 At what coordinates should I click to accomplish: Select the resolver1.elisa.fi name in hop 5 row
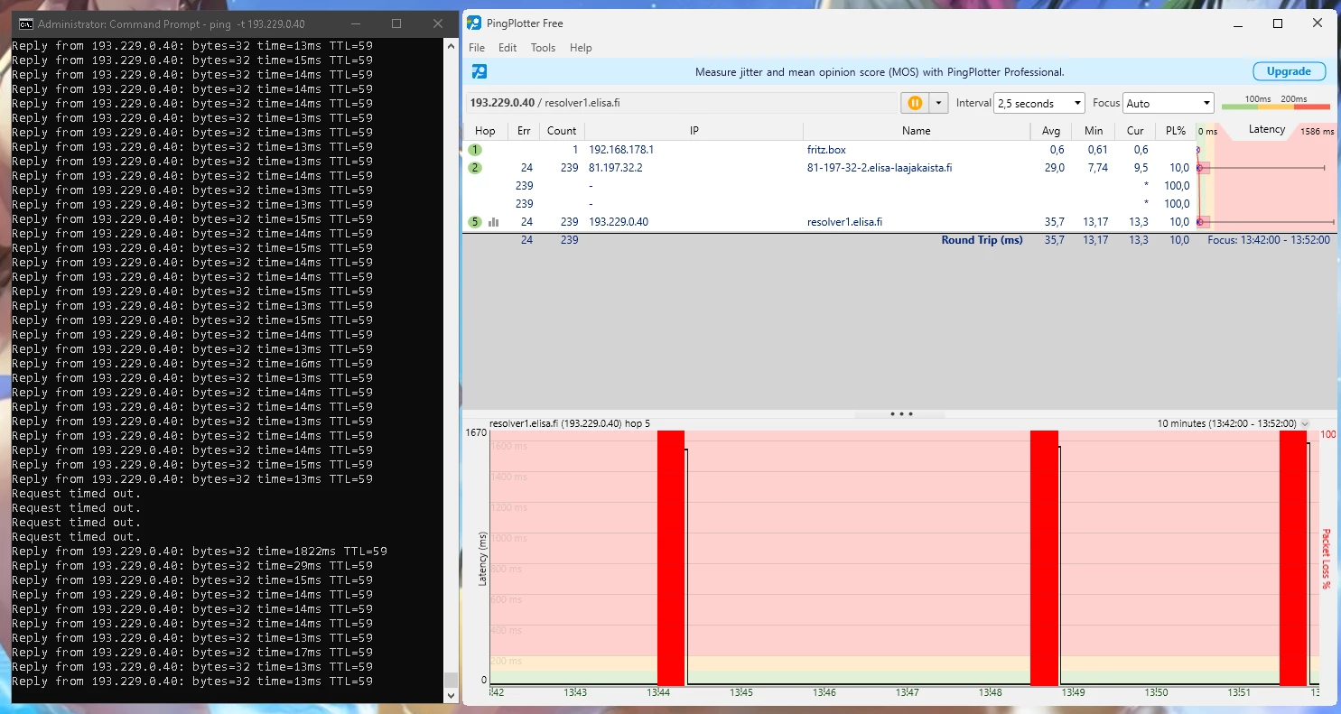(844, 222)
